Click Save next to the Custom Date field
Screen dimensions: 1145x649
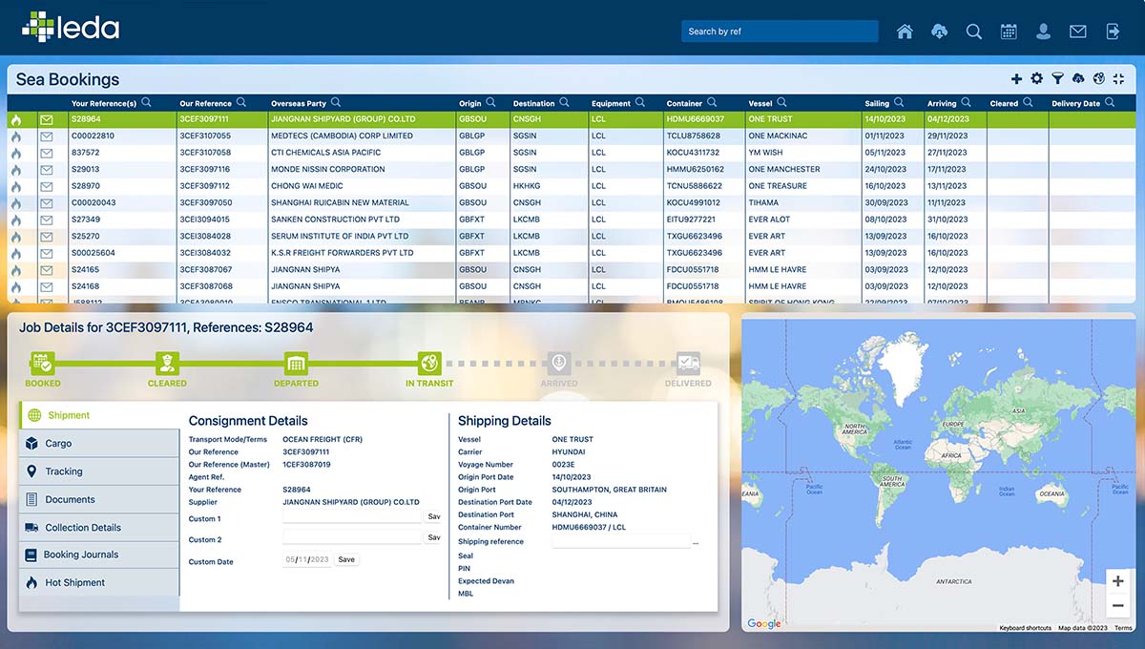[345, 559]
